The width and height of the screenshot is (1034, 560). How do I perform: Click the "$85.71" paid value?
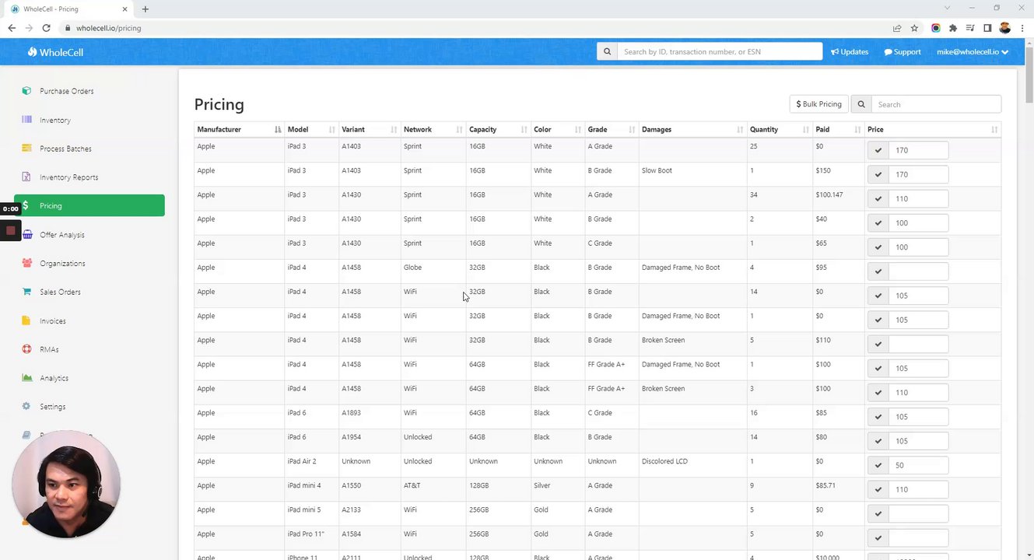[827, 485]
